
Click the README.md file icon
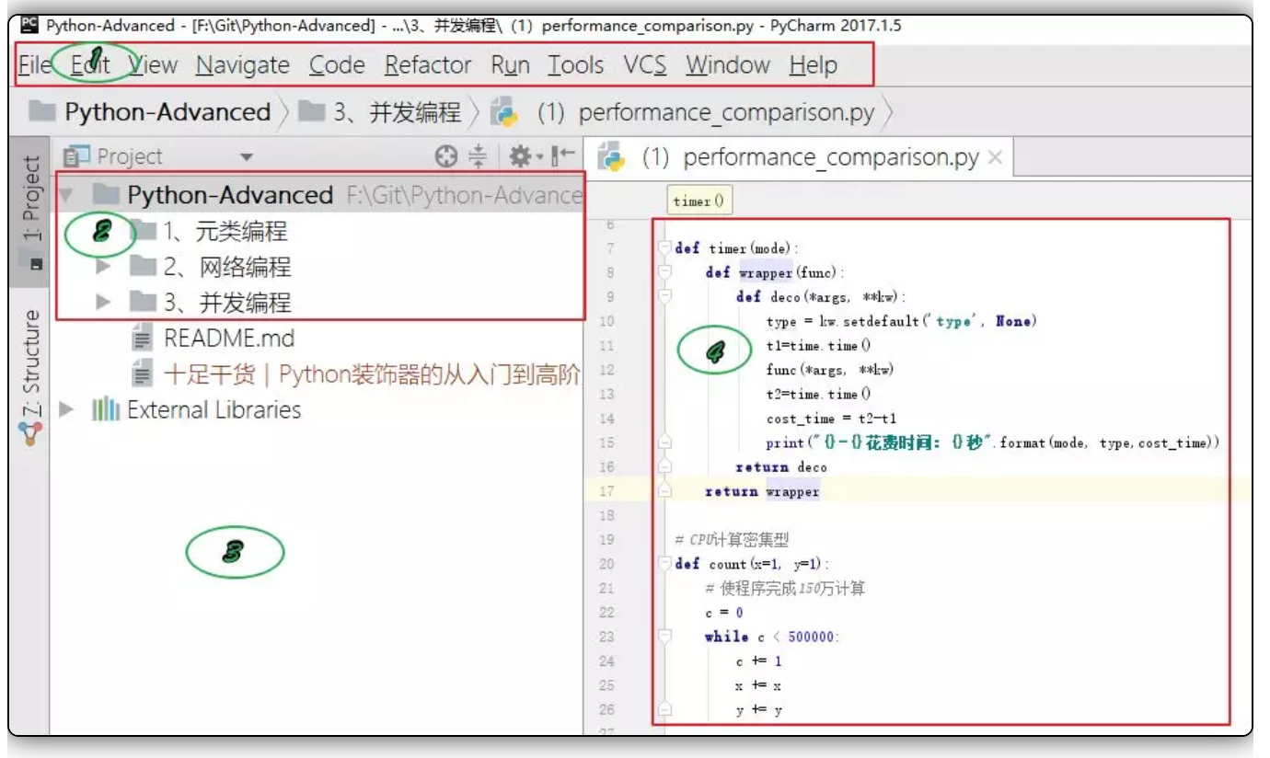coord(142,339)
